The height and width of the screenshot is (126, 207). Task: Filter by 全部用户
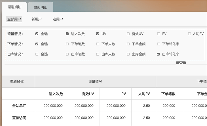(x=14, y=19)
